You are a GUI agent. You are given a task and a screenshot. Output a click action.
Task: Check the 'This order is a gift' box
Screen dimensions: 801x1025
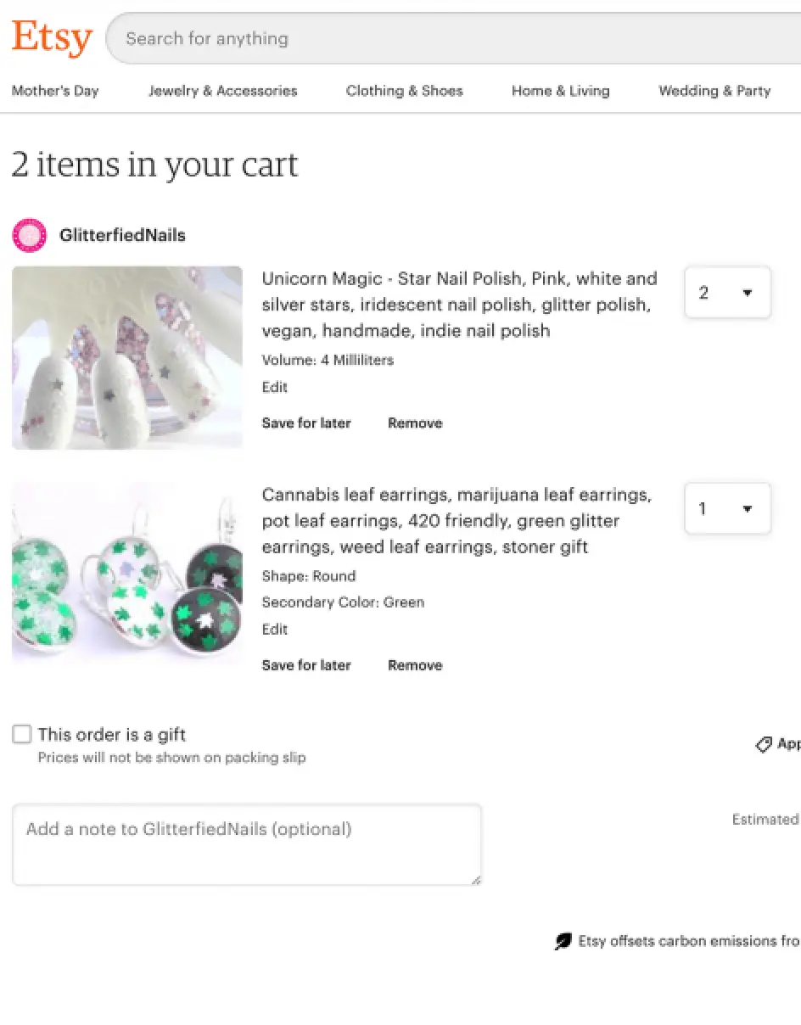(22, 735)
